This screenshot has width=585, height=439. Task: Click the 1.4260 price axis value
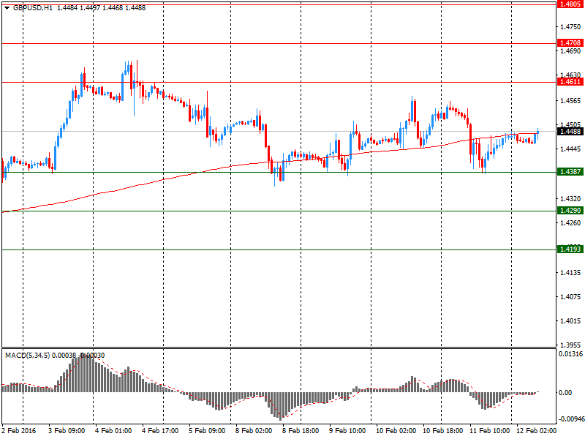click(570, 223)
